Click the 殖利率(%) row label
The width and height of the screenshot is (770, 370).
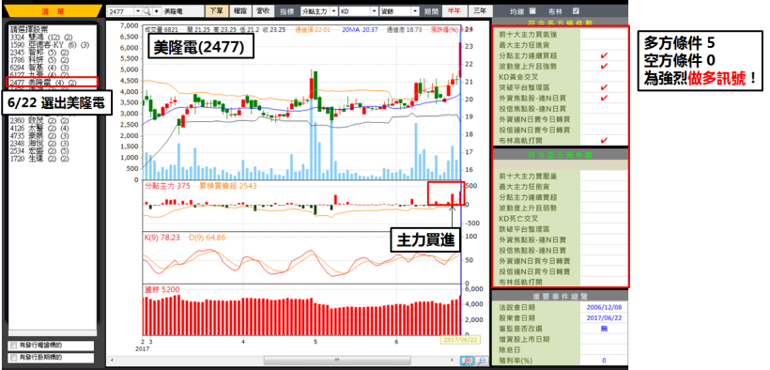516,361
